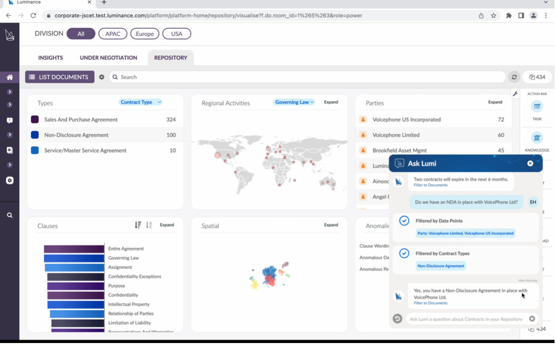The image size is (556, 344).
Task: Select the USA division filter
Action: point(177,34)
